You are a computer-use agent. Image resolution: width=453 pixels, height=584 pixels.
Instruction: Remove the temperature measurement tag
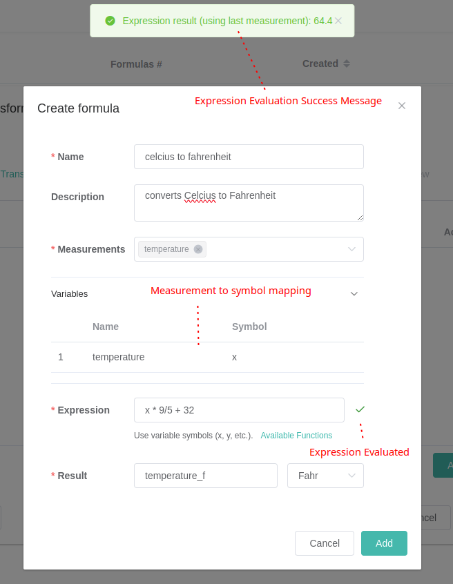coord(198,249)
